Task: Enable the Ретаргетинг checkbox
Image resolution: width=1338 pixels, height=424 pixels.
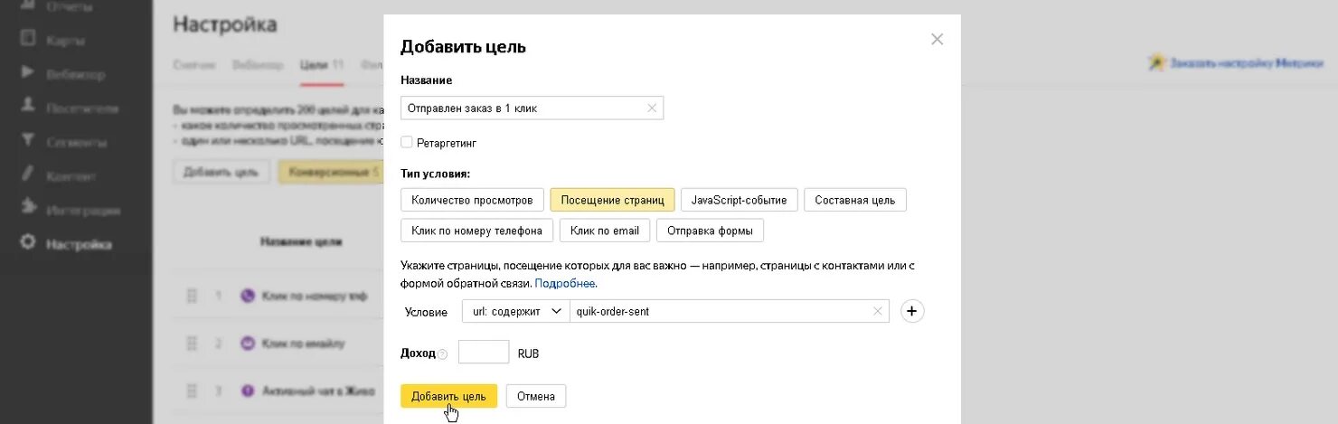Action: click(x=407, y=142)
